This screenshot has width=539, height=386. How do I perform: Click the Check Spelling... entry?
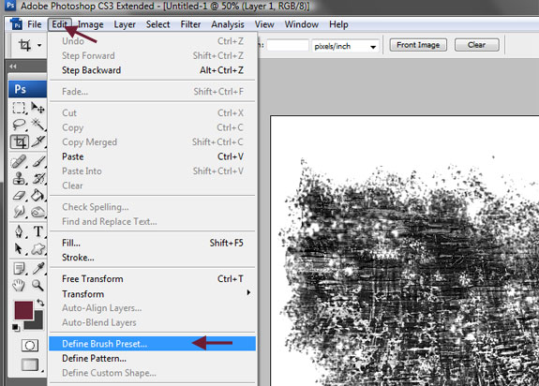[153, 207]
